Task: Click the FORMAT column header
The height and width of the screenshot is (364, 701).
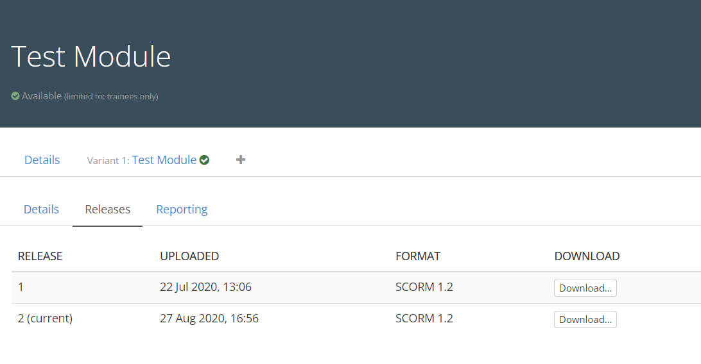Action: point(418,256)
